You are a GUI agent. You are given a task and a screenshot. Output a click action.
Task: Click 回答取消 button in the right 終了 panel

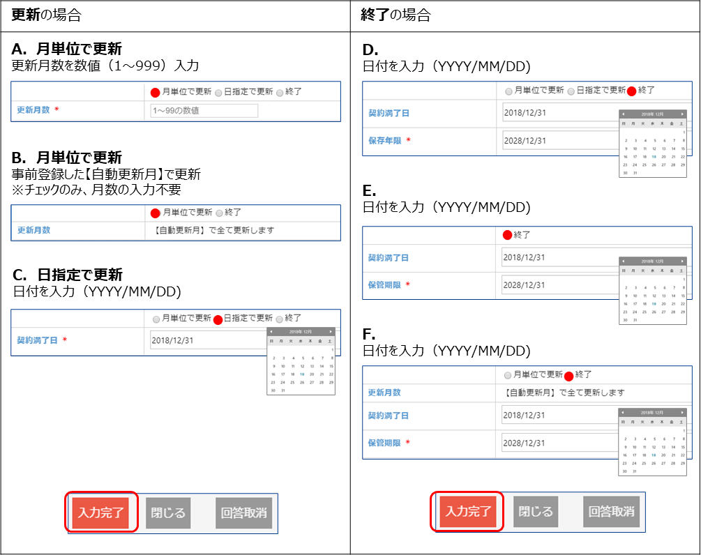[611, 512]
